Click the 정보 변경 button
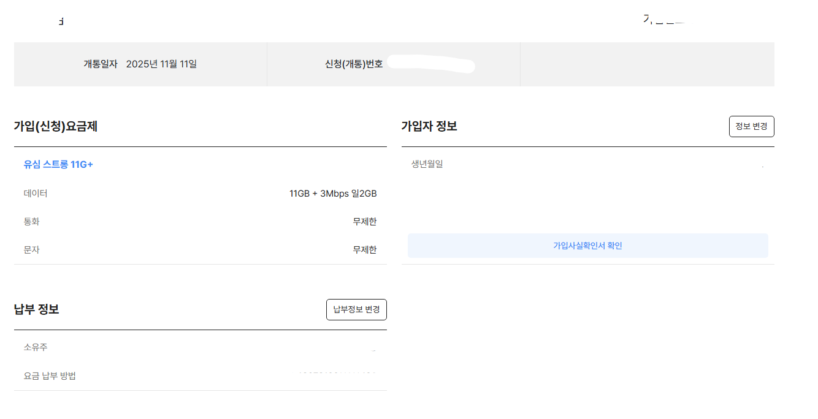 tap(751, 126)
